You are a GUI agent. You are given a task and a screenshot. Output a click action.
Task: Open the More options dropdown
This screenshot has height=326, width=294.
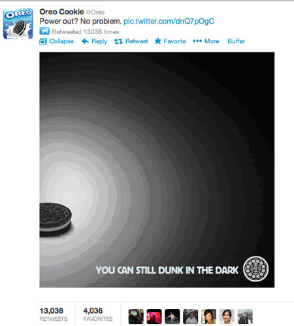[x=206, y=41]
